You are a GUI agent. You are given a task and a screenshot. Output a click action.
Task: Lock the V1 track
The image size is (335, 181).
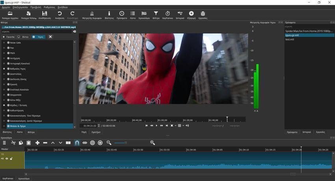tap(11, 159)
